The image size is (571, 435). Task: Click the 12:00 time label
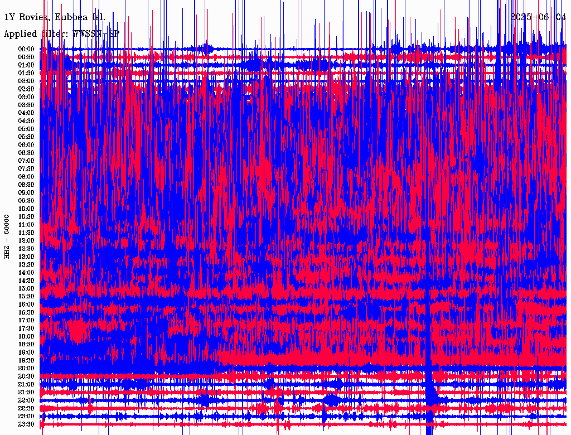click(27, 240)
